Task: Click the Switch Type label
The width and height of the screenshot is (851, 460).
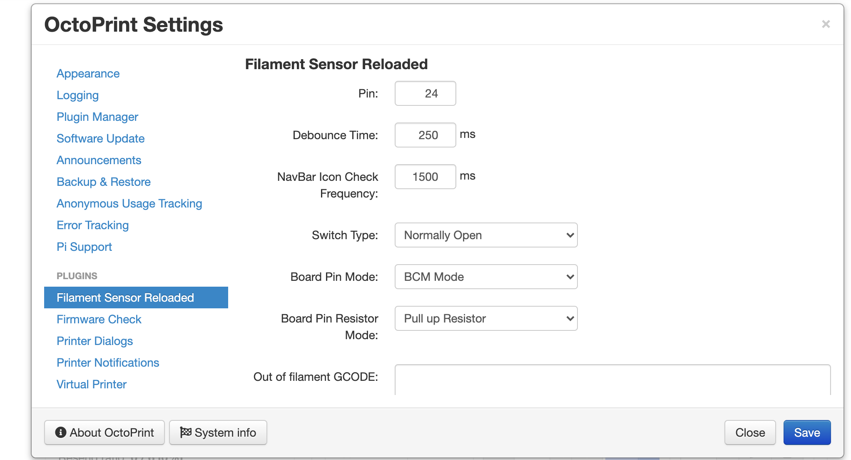Action: [345, 235]
